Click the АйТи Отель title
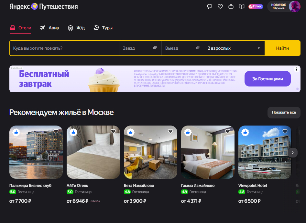 [77, 186]
